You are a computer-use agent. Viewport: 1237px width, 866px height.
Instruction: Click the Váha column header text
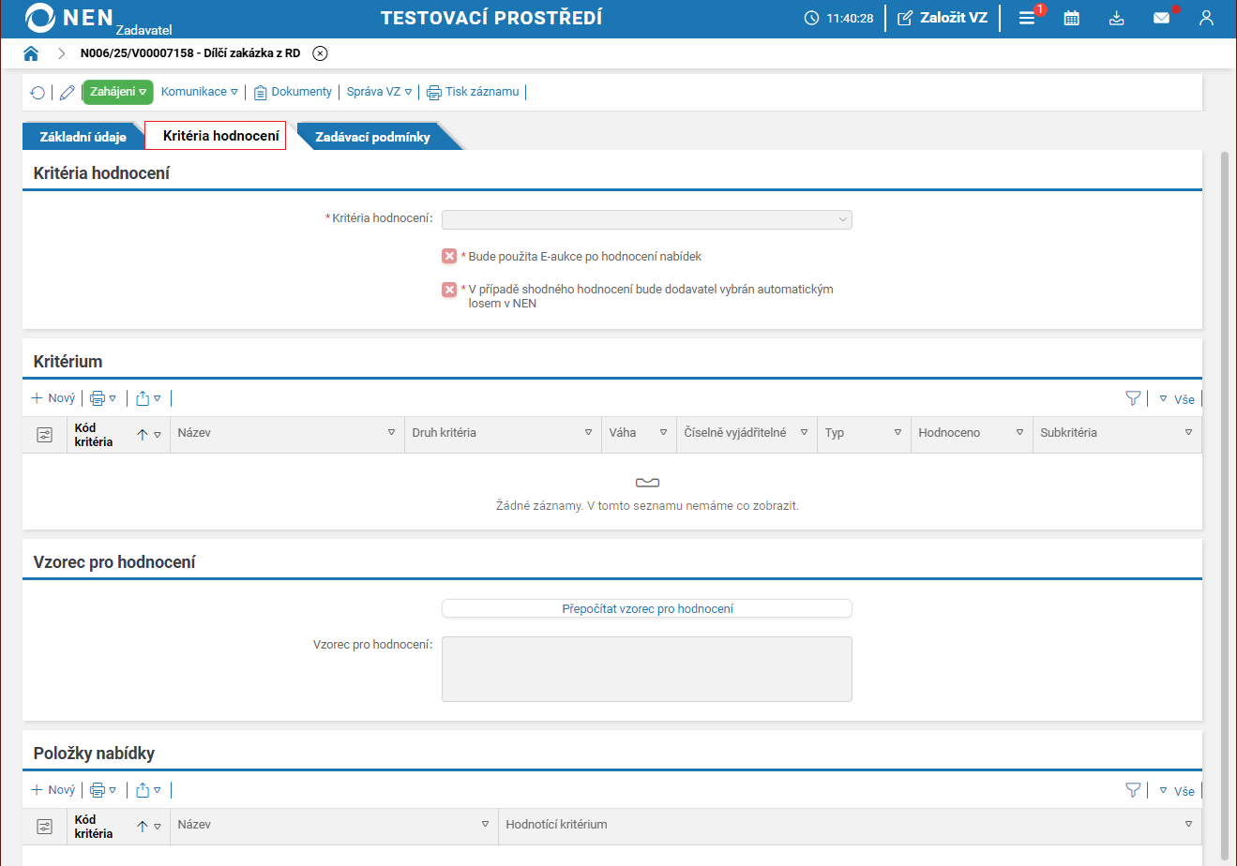623,433
